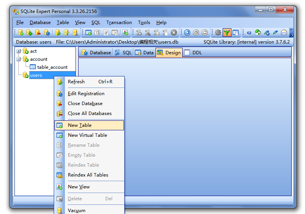This screenshot has width=305, height=214.
Task: Click the grey round stop/cancel toolbar icon
Action: coord(174,33)
